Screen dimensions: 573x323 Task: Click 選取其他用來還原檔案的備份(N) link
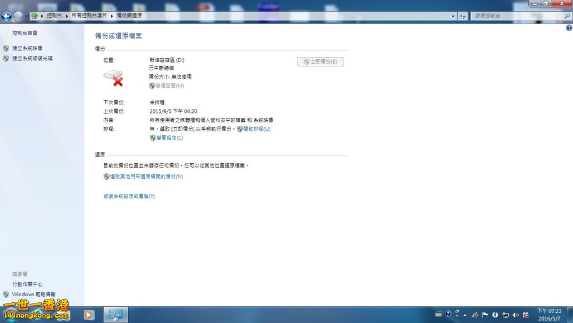coord(147,177)
